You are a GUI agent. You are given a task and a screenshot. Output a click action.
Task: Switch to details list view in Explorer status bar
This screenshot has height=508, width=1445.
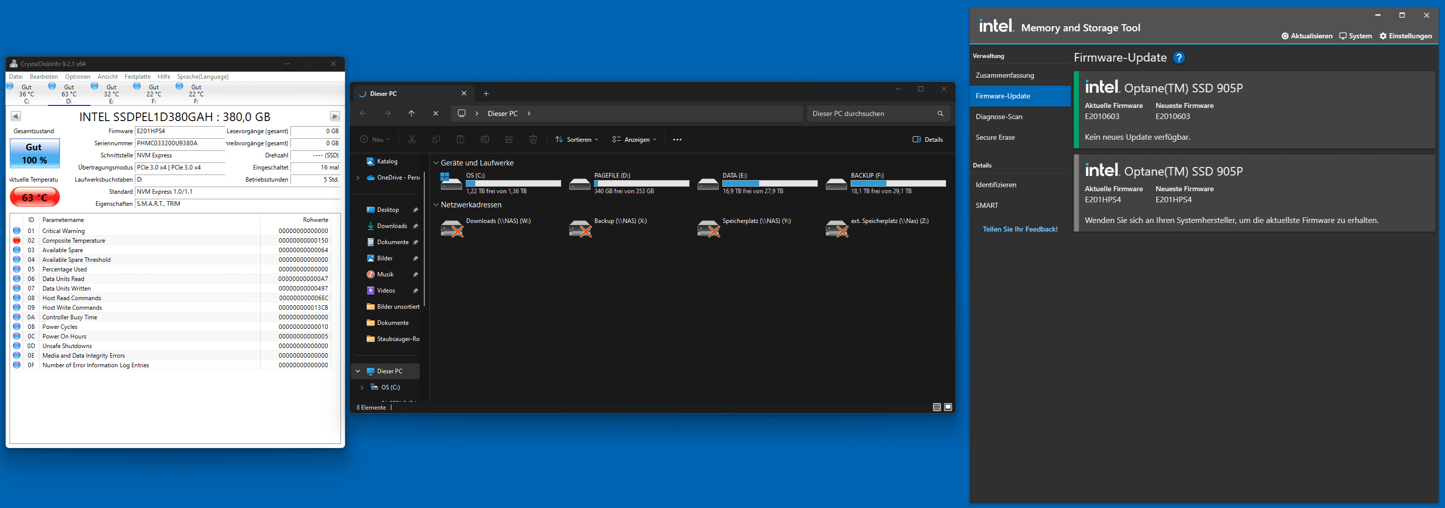936,407
